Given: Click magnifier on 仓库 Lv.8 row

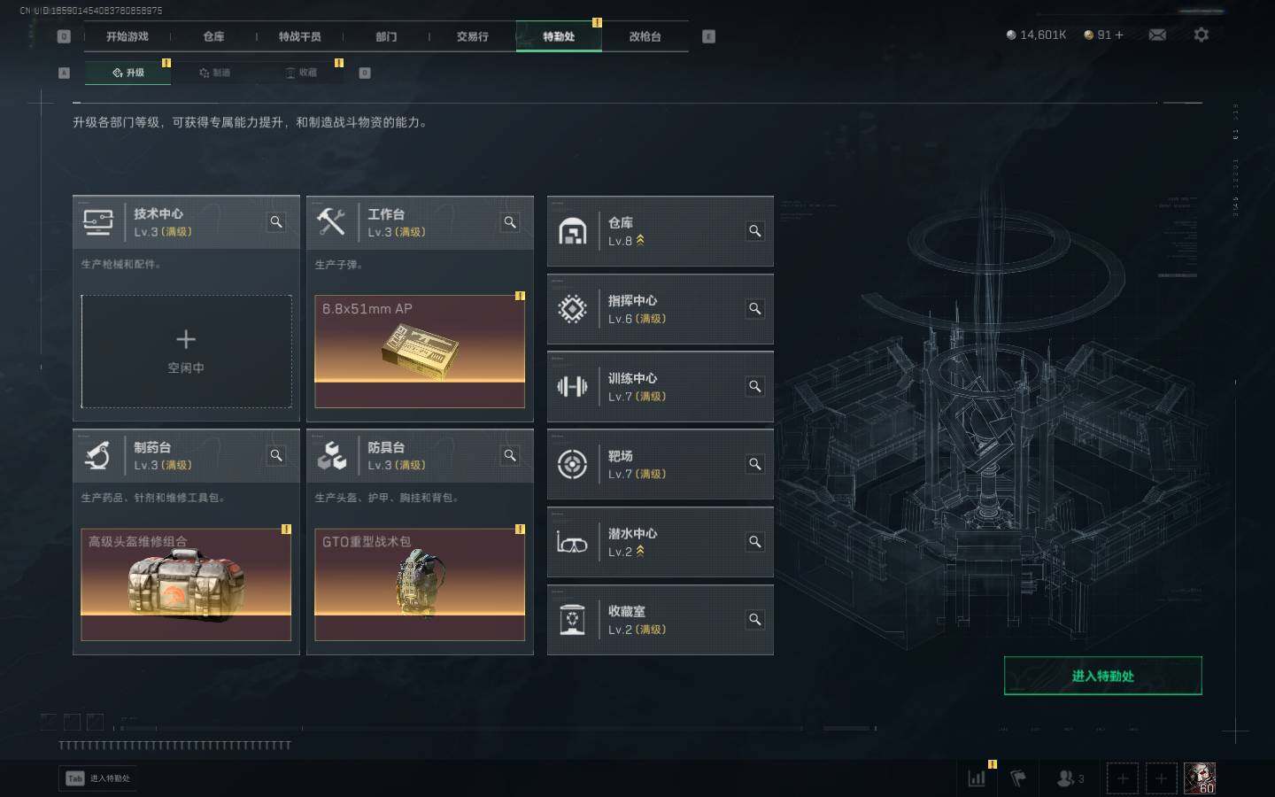Looking at the screenshot, I should coord(754,231).
